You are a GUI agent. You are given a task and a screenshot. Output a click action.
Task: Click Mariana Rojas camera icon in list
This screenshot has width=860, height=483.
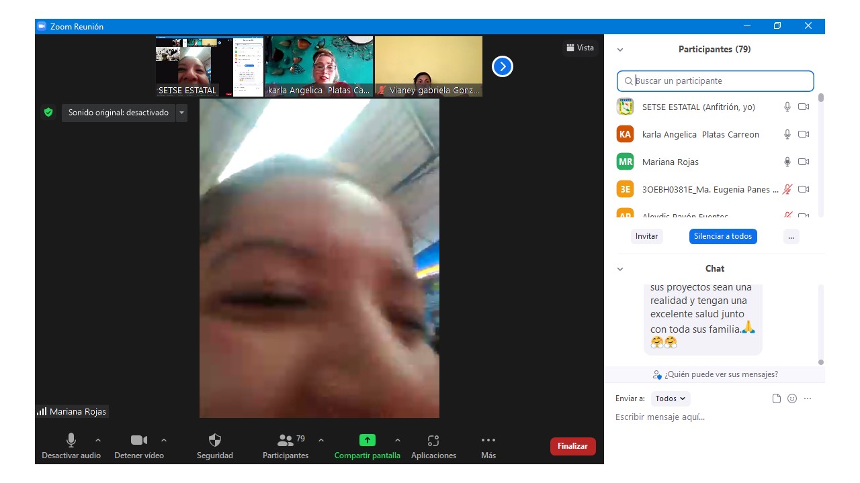pos(804,162)
